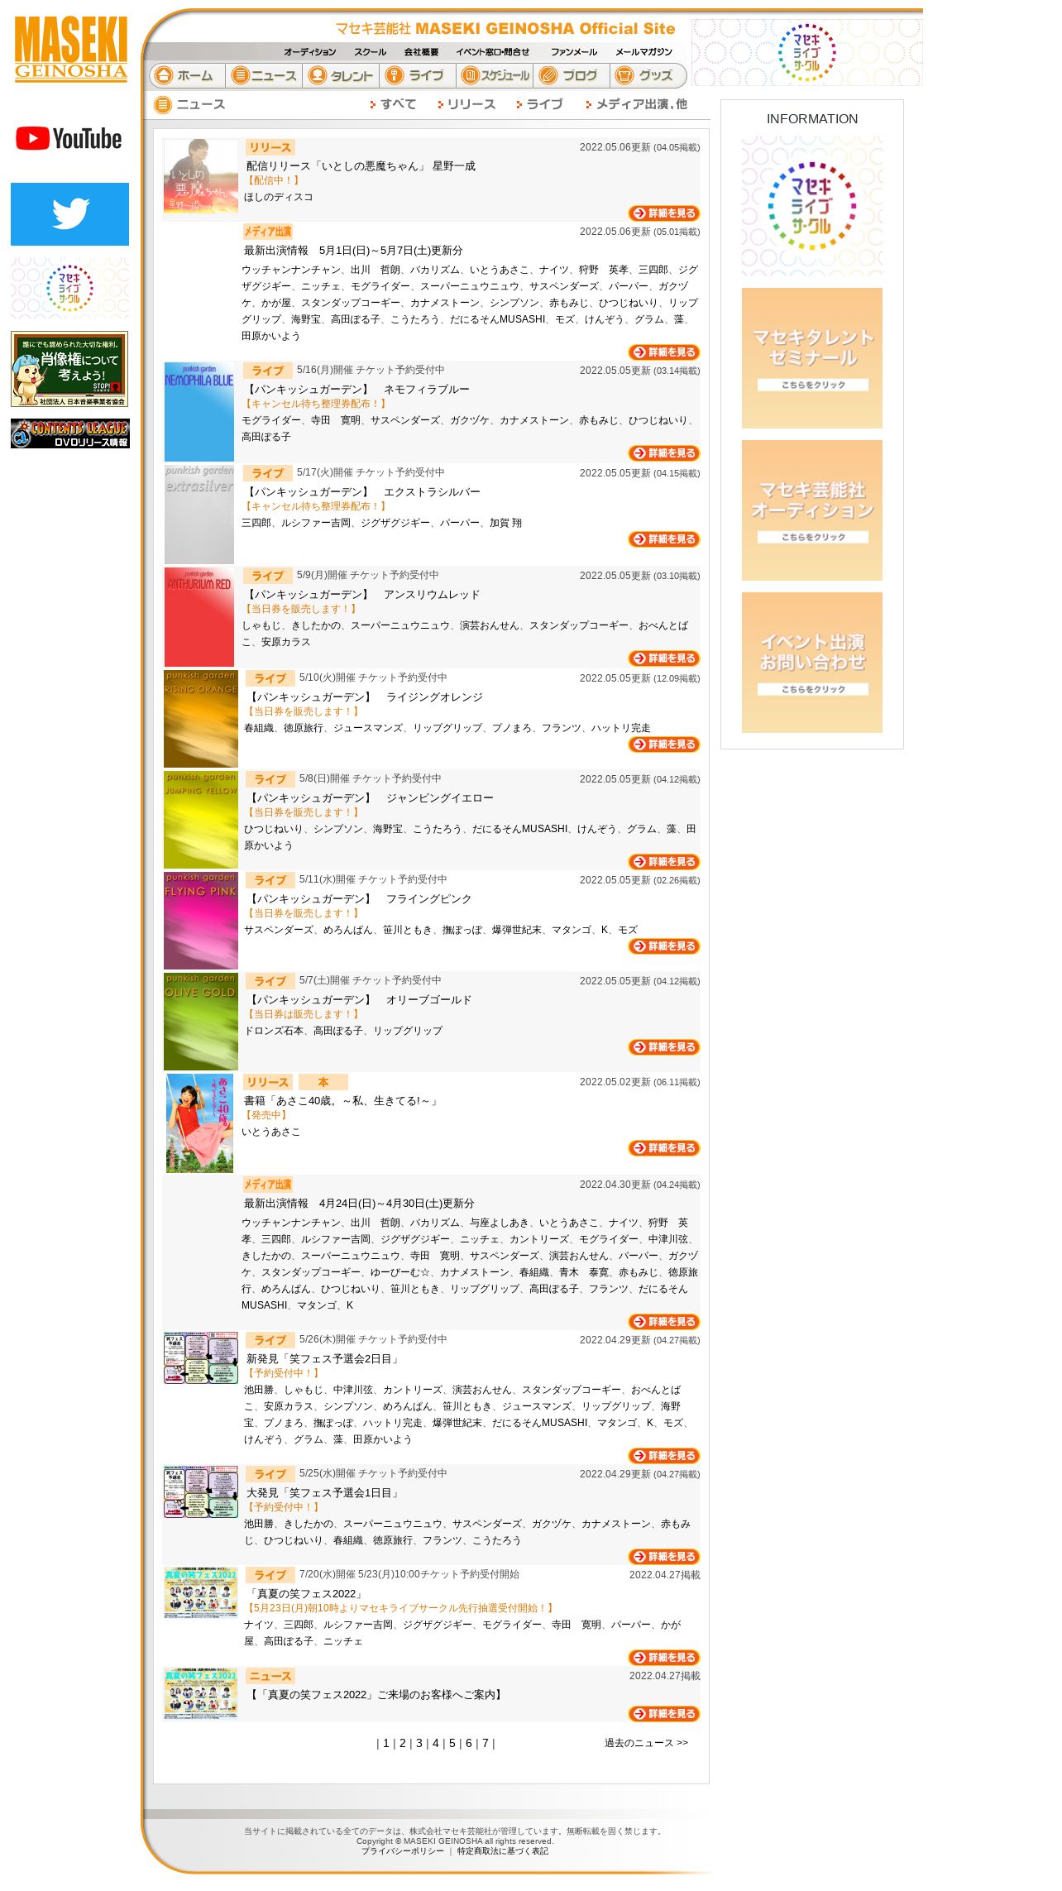Open 過去のニュース >> link
Viewport: 1062px width, 1891px height.
[646, 1743]
